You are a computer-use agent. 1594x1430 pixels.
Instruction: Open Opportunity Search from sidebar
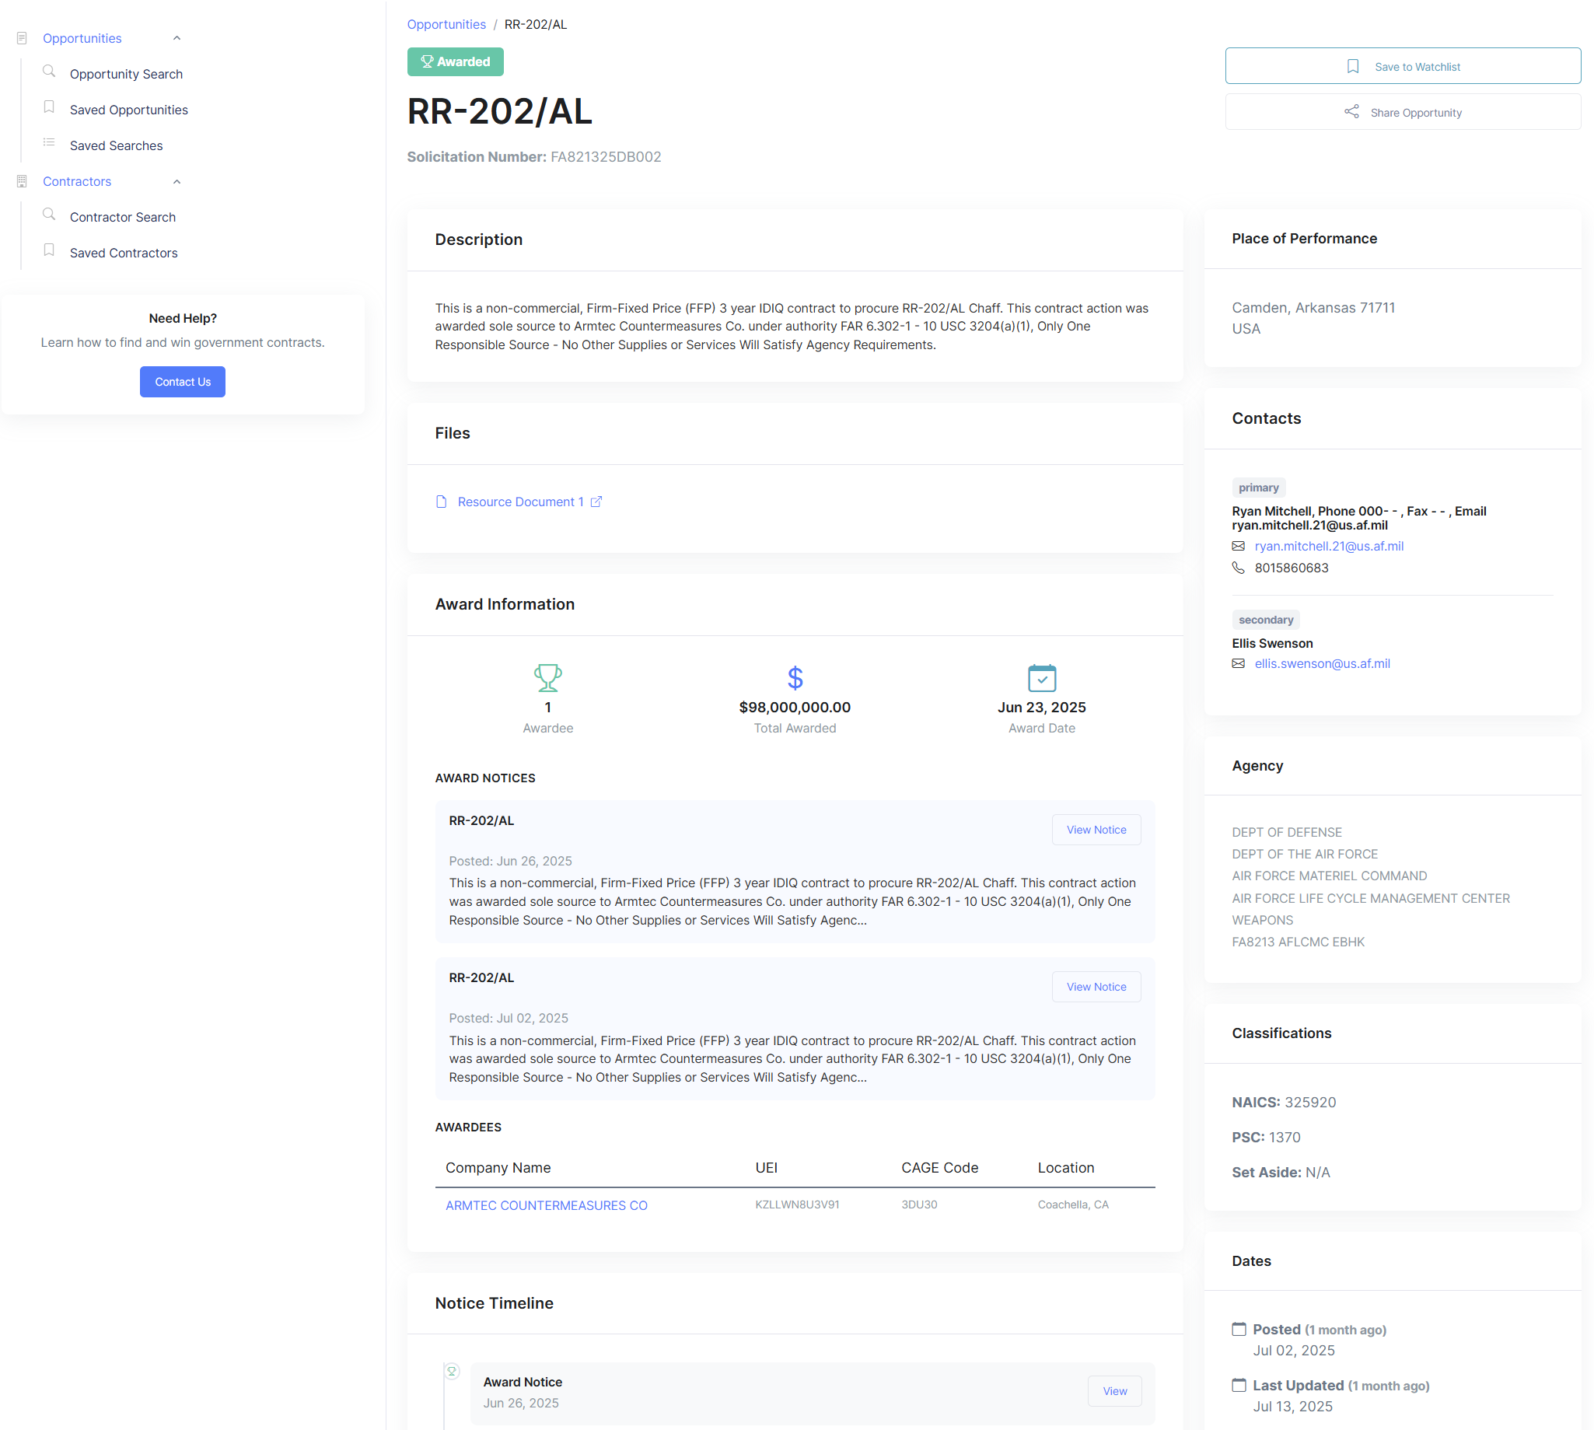point(127,74)
